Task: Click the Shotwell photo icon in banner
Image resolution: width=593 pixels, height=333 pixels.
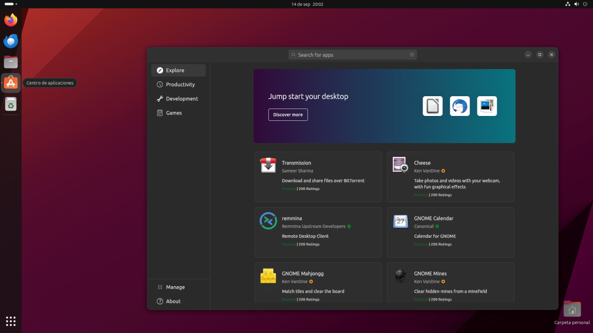Action: pyautogui.click(x=487, y=106)
